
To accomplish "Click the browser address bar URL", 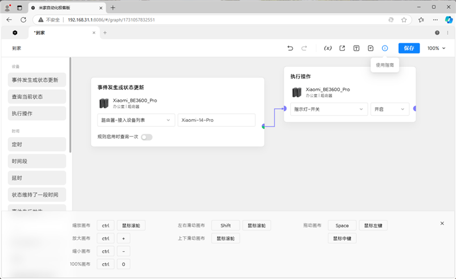I will (x=111, y=20).
